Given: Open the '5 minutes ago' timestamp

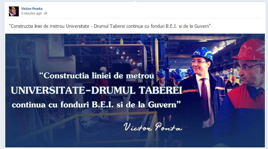Looking at the screenshot, I should click(x=31, y=13).
